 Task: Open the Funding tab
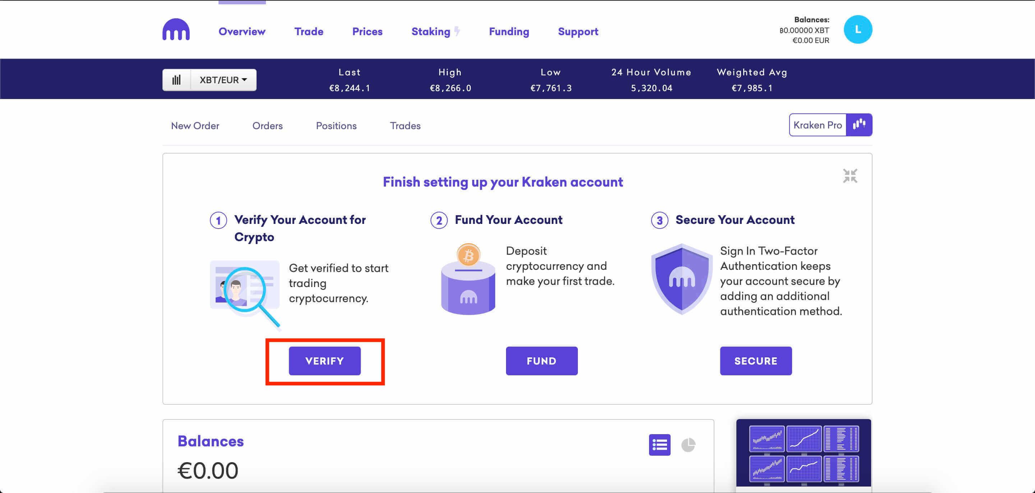tap(509, 31)
